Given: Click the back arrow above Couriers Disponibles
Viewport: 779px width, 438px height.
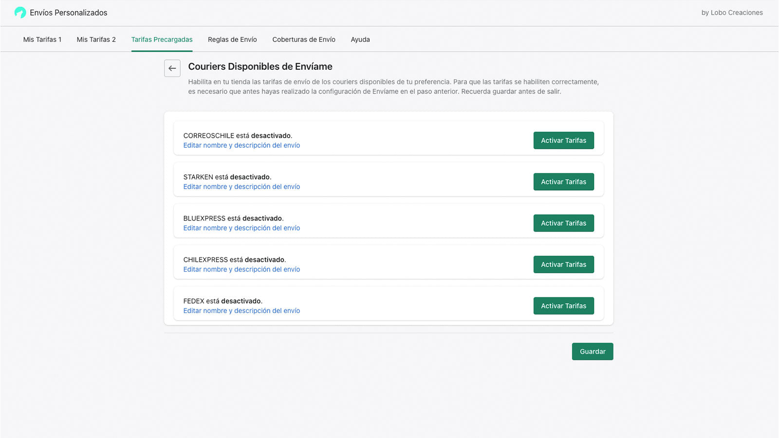Looking at the screenshot, I should pyautogui.click(x=172, y=69).
